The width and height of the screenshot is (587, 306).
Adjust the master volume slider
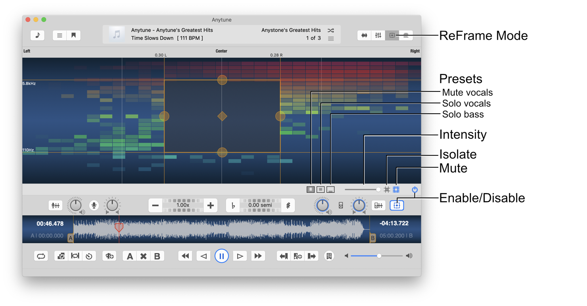click(377, 256)
